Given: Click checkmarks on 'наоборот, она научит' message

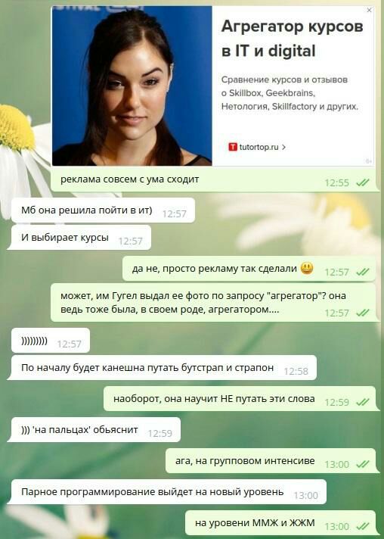Looking at the screenshot, I should coord(363,402).
